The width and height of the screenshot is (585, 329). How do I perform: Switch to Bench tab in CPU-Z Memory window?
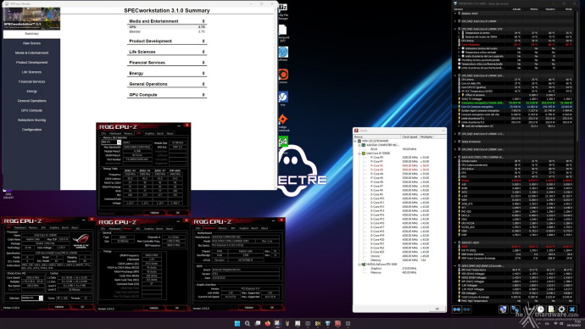click(159, 228)
